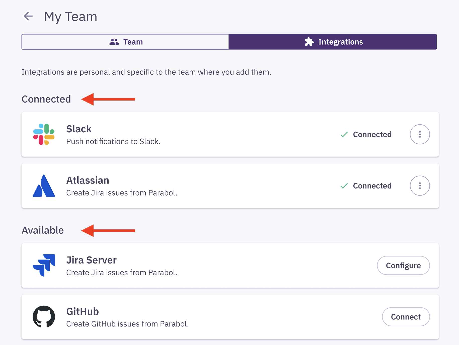Click the people icon on Team tab
Screen dimensions: 459x345
point(114,42)
